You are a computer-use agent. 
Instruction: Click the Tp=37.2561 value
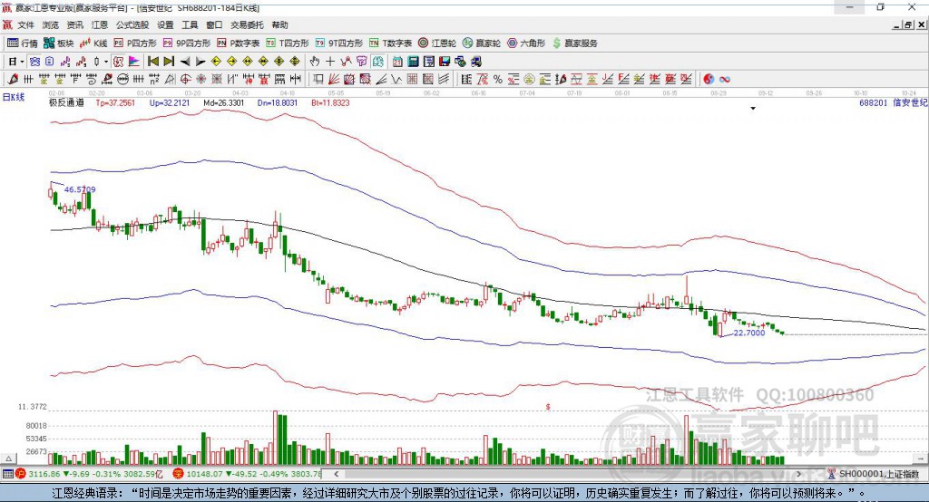[x=115, y=102]
